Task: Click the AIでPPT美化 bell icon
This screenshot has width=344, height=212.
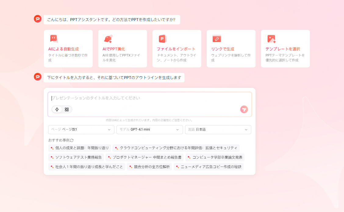Action: 108,39
